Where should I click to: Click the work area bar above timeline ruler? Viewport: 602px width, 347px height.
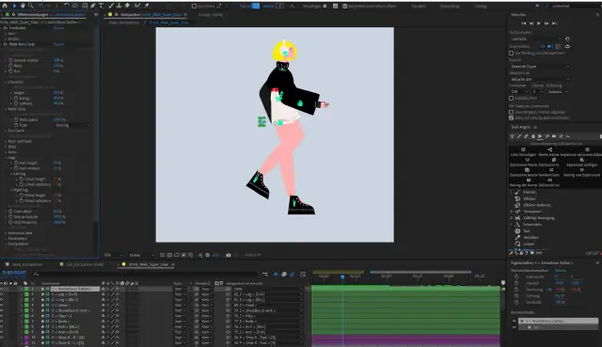click(x=420, y=272)
